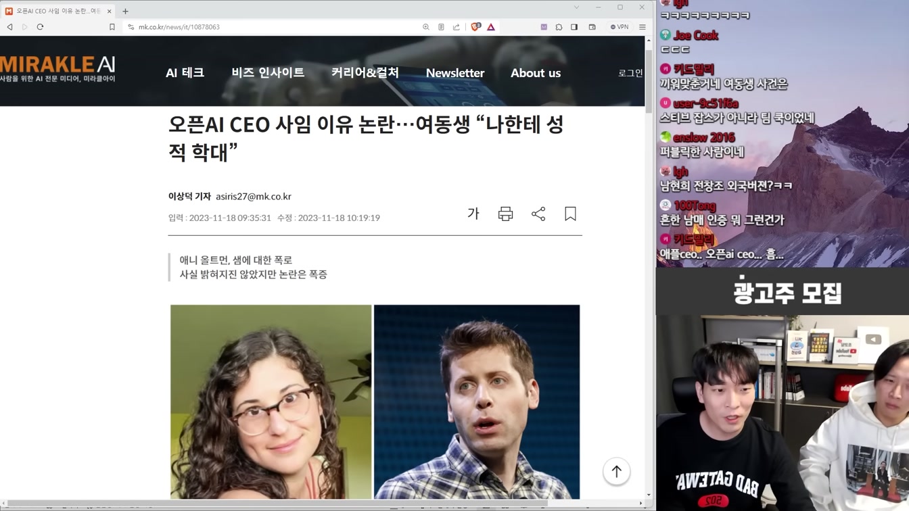Viewport: 909px width, 511px height.
Task: Click the browser forward arrow
Action: (25, 27)
